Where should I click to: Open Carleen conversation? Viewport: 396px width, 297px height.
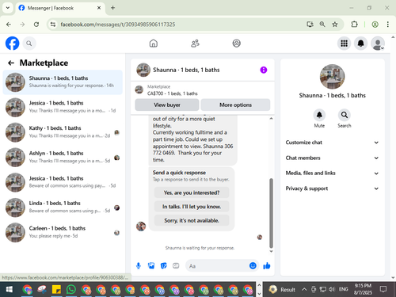(63, 232)
